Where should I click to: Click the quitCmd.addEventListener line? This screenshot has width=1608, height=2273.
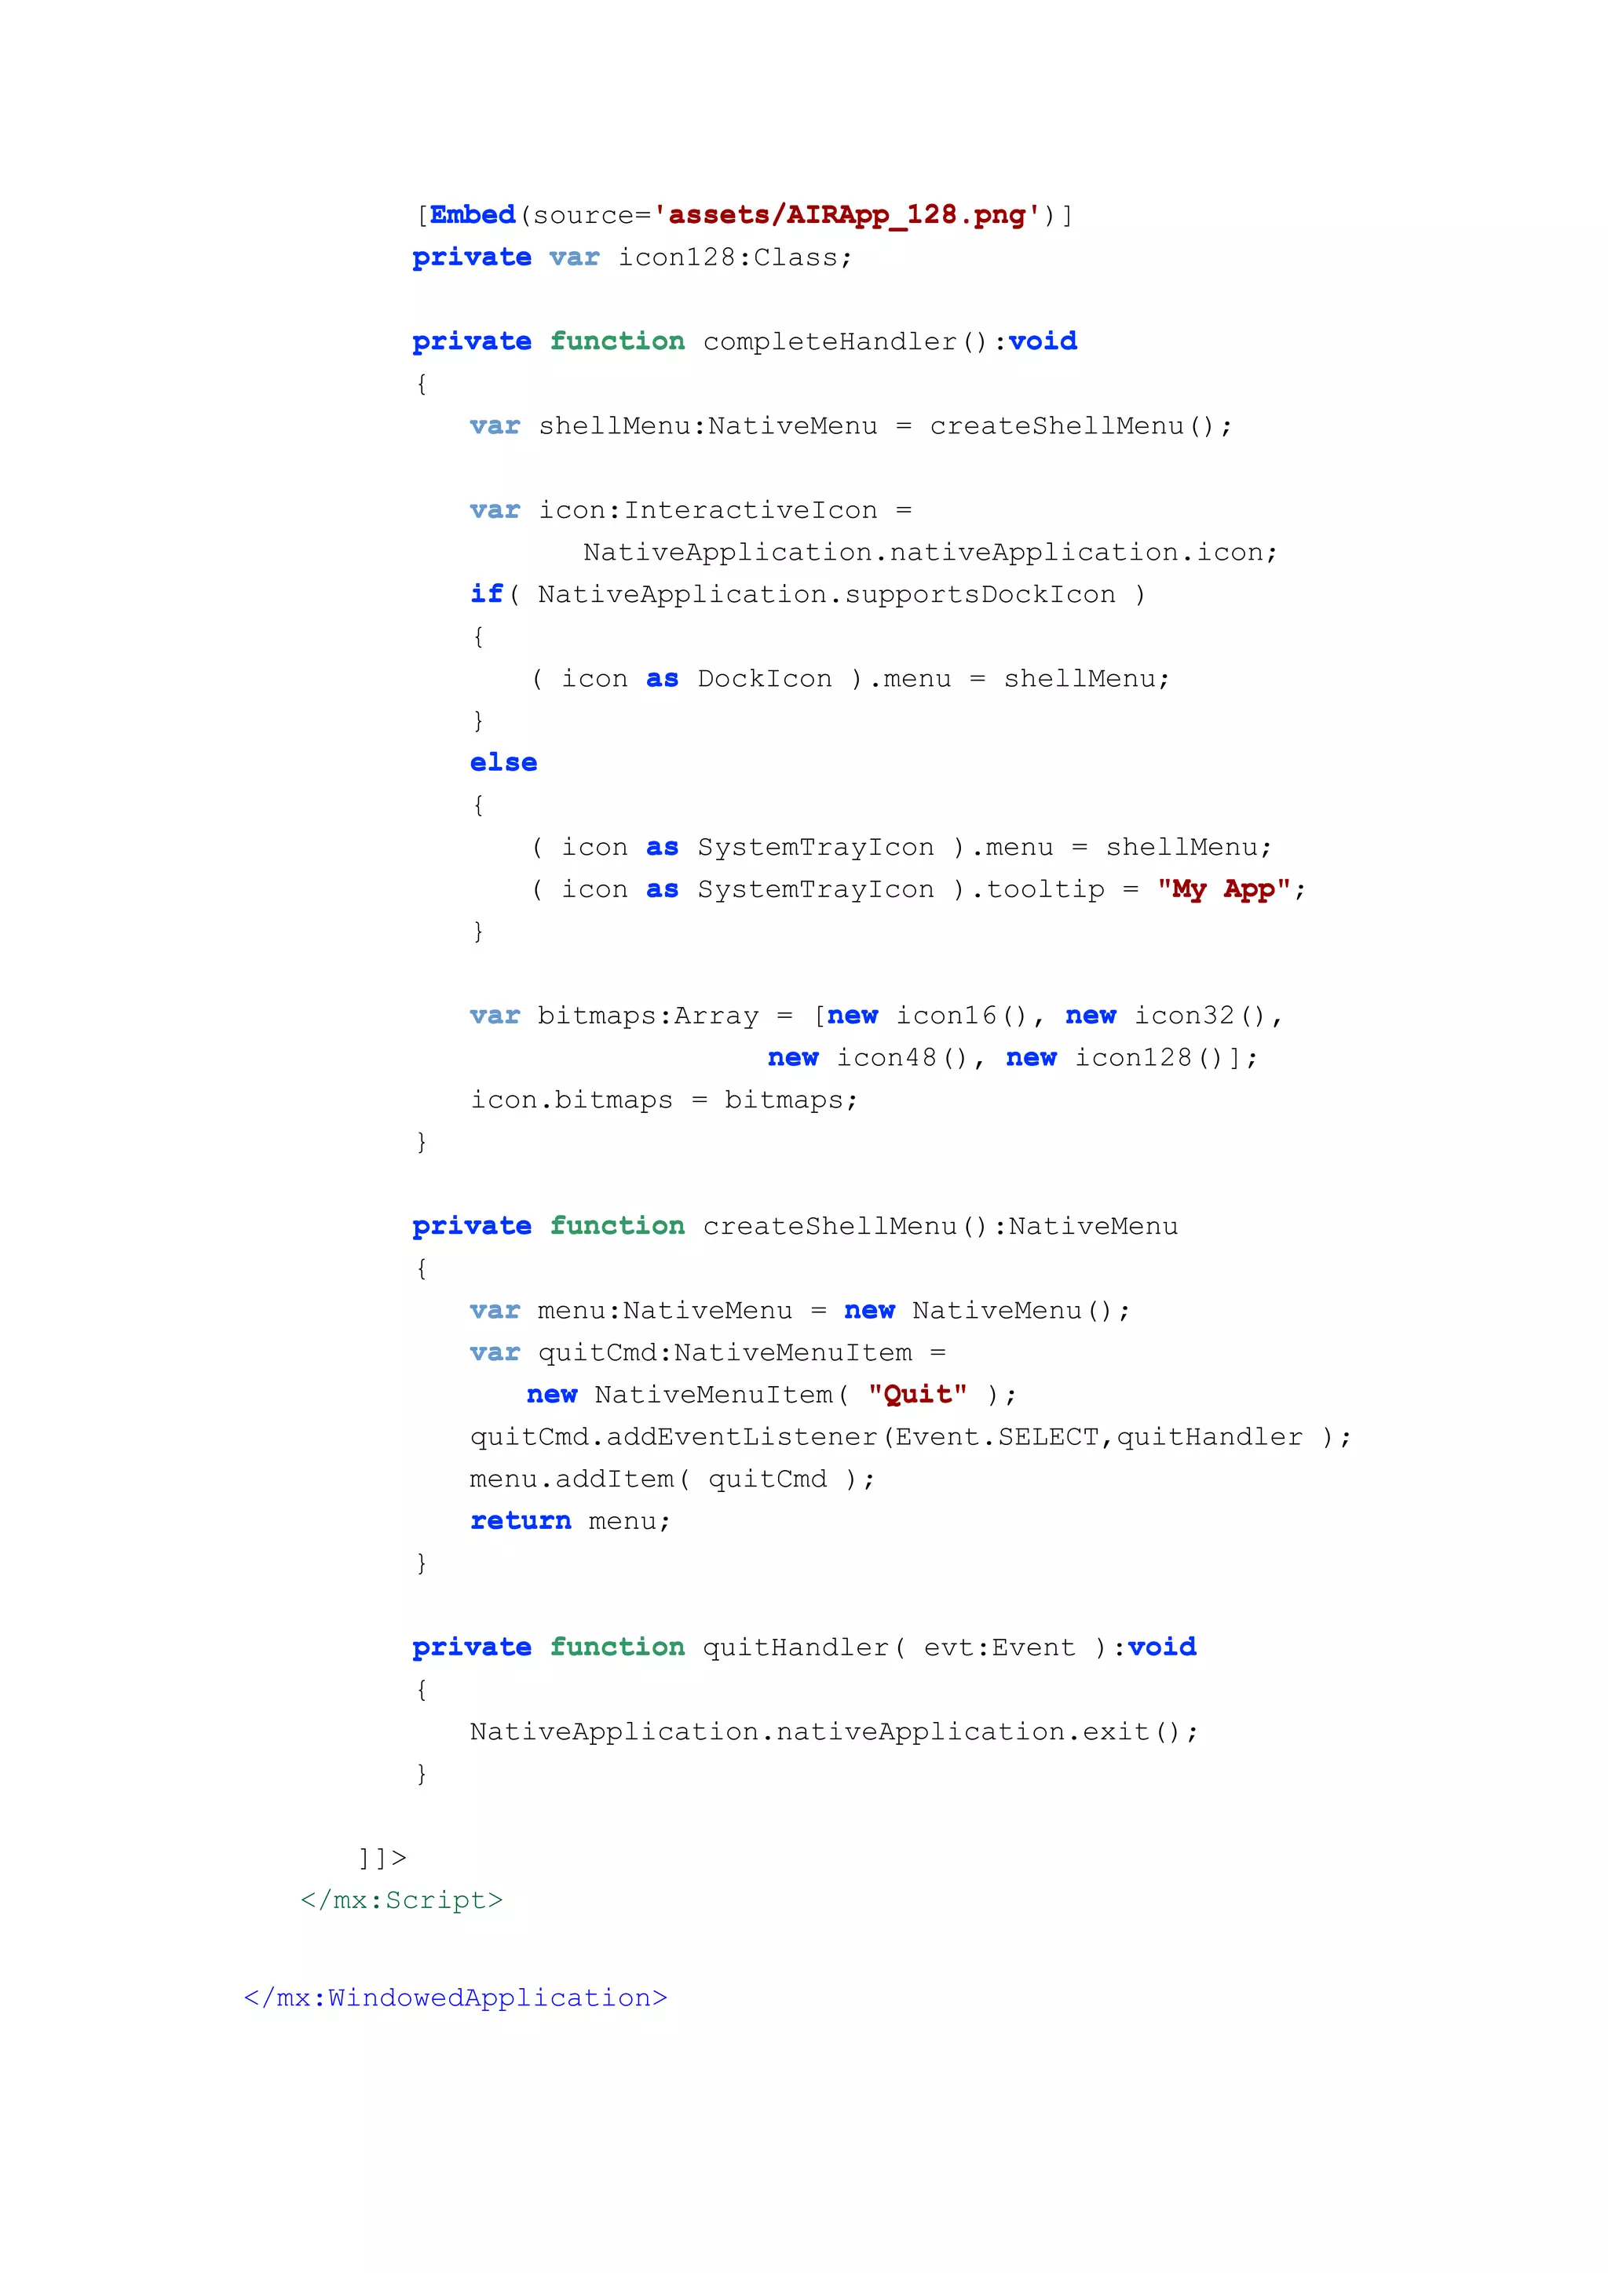(911, 1437)
